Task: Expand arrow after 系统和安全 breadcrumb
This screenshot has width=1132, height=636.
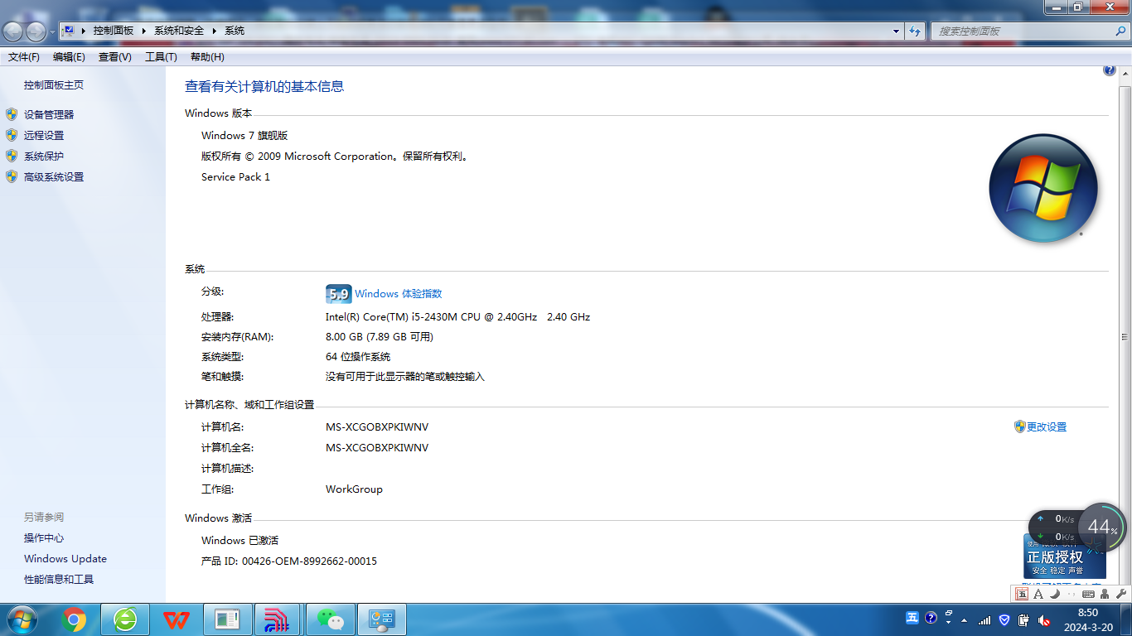Action: point(215,31)
